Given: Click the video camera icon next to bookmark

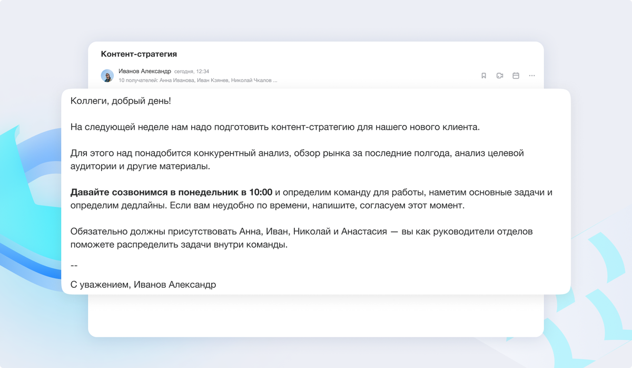Looking at the screenshot, I should click(499, 75).
